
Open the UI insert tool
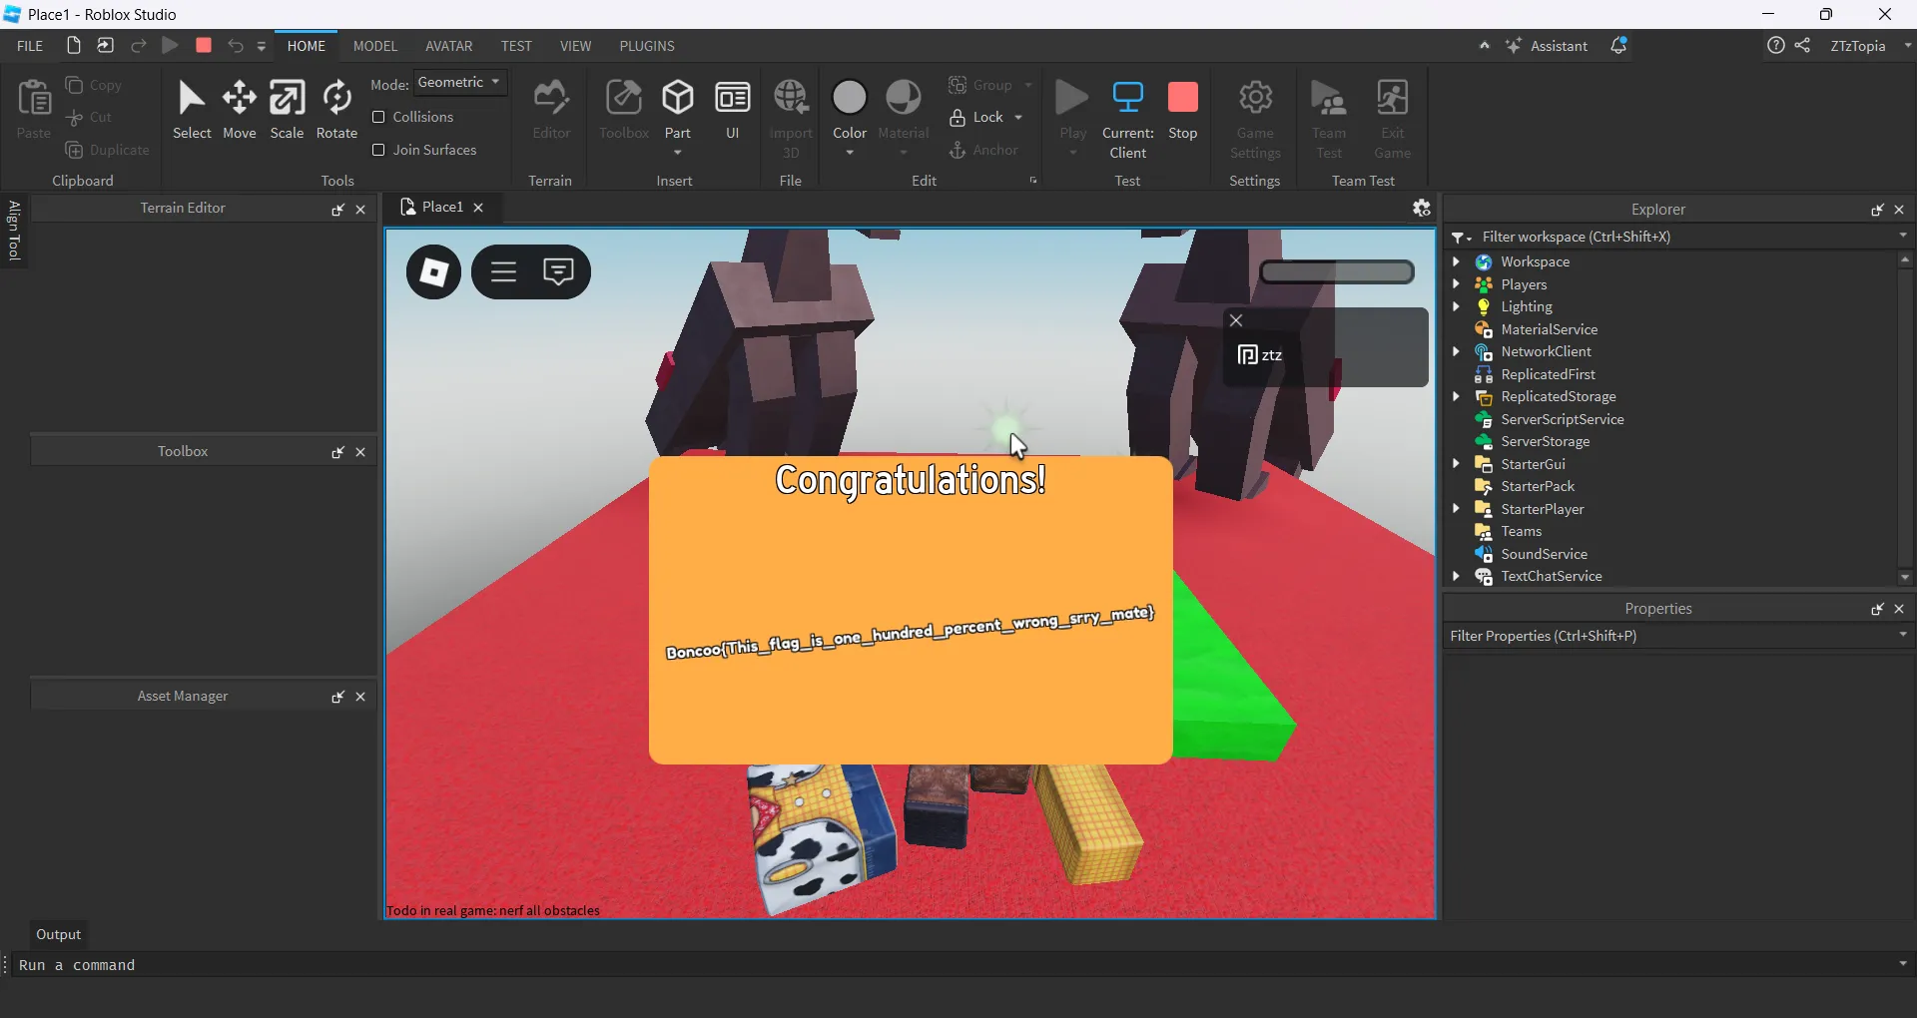[732, 110]
